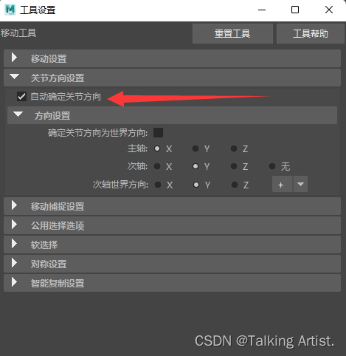346x356 pixels.
Task: Open 工具帮助 tool help
Action: [310, 33]
